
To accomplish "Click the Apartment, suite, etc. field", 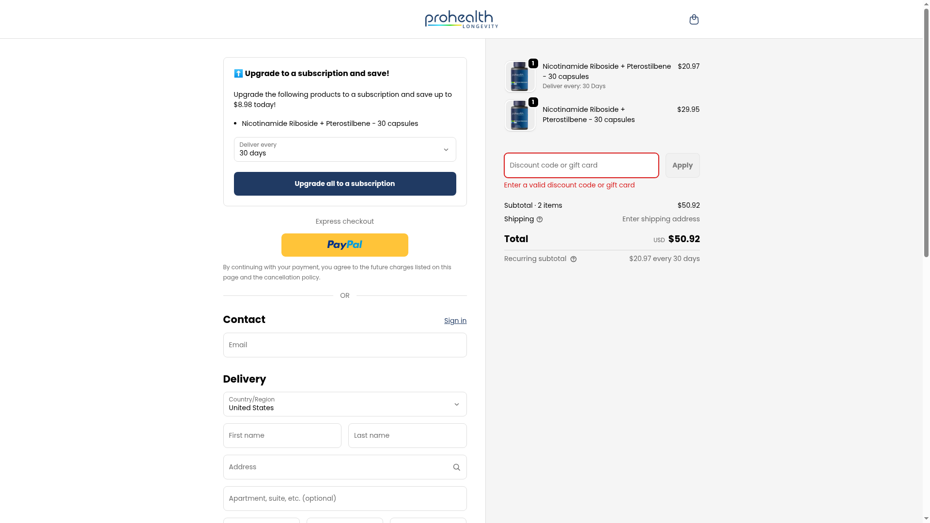I will 344,498.
